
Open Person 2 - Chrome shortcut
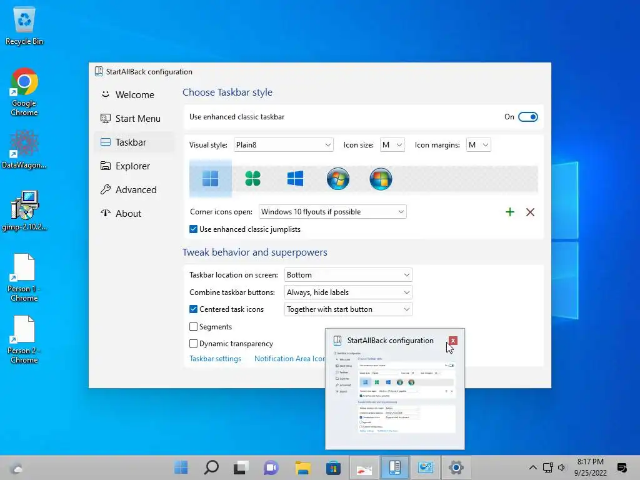point(24,339)
